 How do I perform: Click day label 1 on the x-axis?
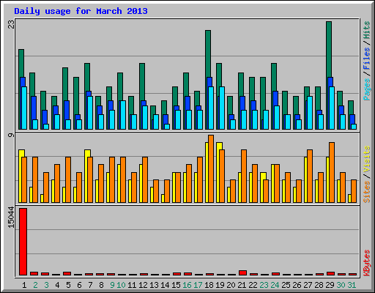click(24, 285)
